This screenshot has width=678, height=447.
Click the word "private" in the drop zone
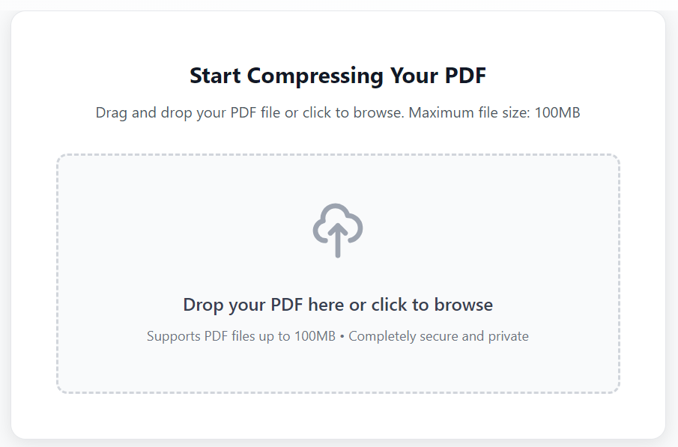(x=509, y=336)
